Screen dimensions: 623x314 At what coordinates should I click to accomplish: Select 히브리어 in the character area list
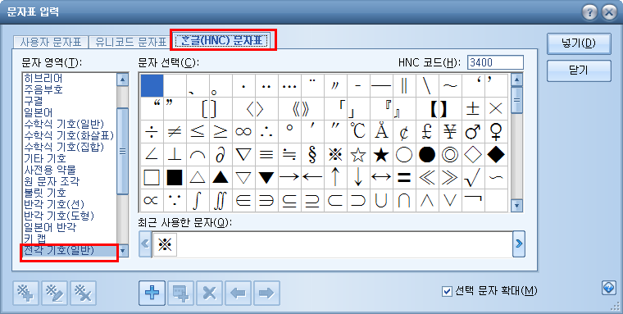coord(43,78)
